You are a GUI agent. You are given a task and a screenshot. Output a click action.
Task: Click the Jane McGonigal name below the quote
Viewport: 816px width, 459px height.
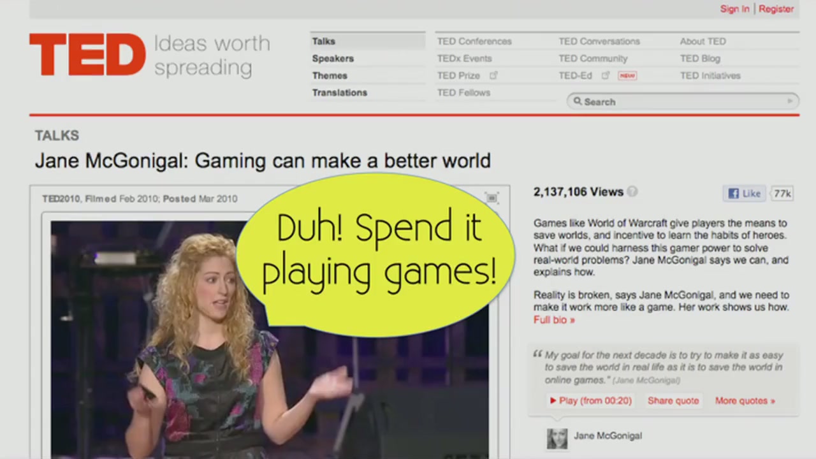click(608, 435)
